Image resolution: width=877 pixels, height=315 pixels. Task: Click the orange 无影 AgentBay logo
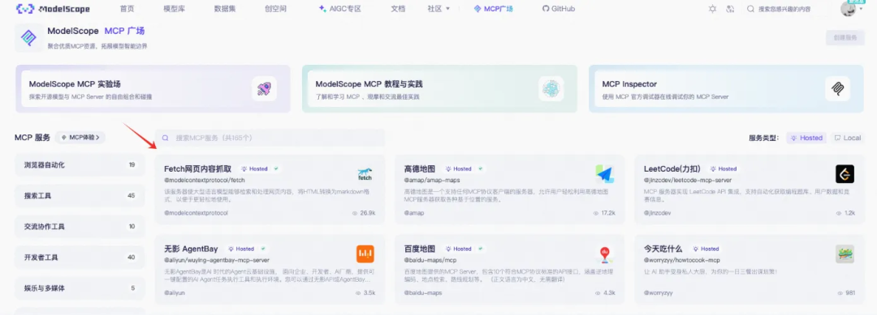tap(365, 254)
